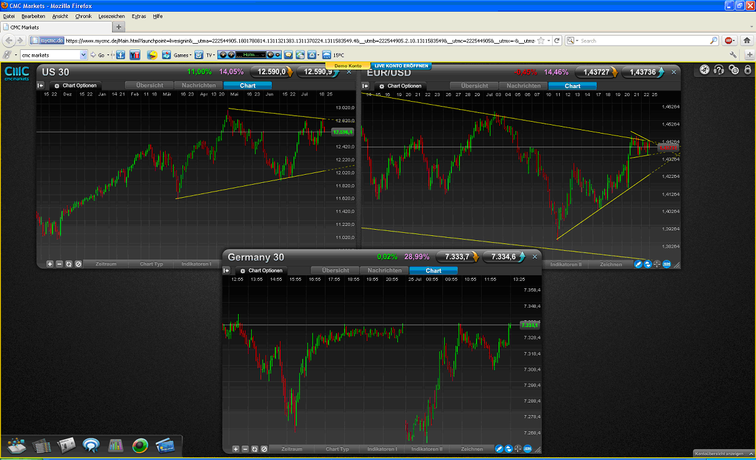Open the chat bubbles dock icon
This screenshot has width=756, height=460.
pyautogui.click(x=91, y=445)
